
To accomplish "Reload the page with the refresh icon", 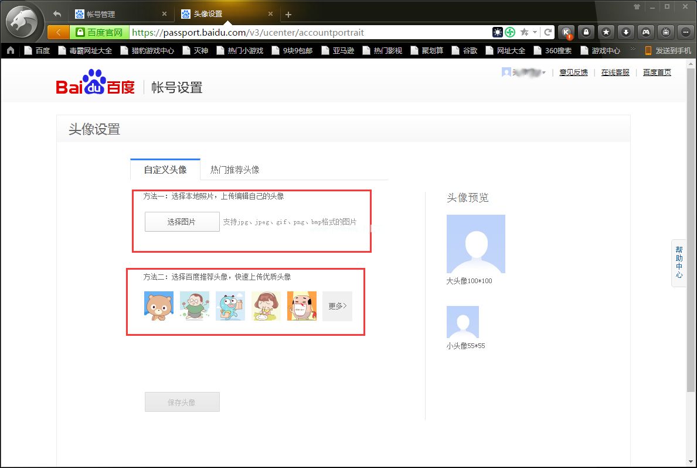I will [x=547, y=32].
